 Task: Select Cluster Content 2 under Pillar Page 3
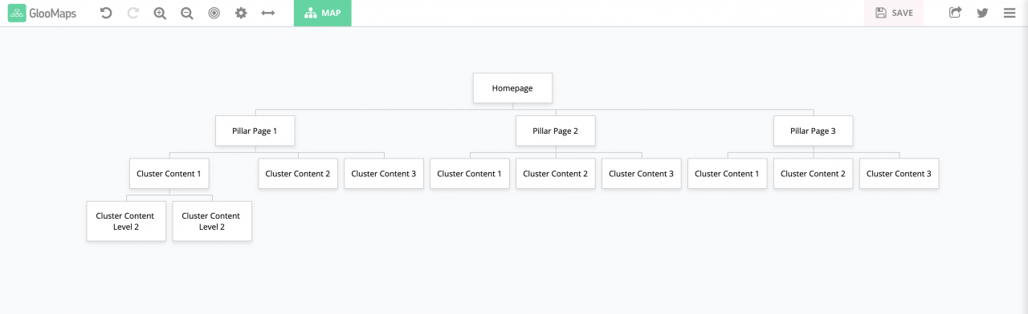(813, 174)
